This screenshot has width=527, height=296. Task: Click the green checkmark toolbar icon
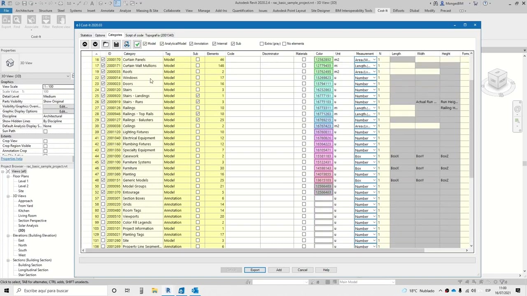click(137, 44)
